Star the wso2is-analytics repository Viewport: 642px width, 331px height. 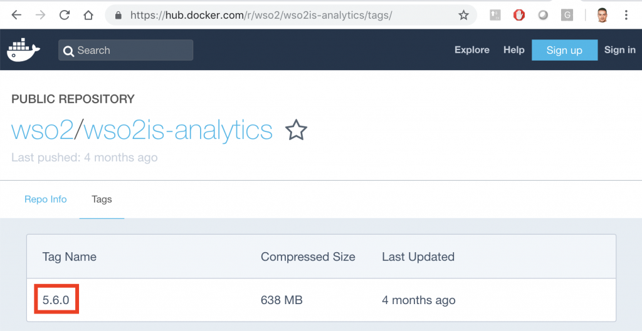[296, 130]
